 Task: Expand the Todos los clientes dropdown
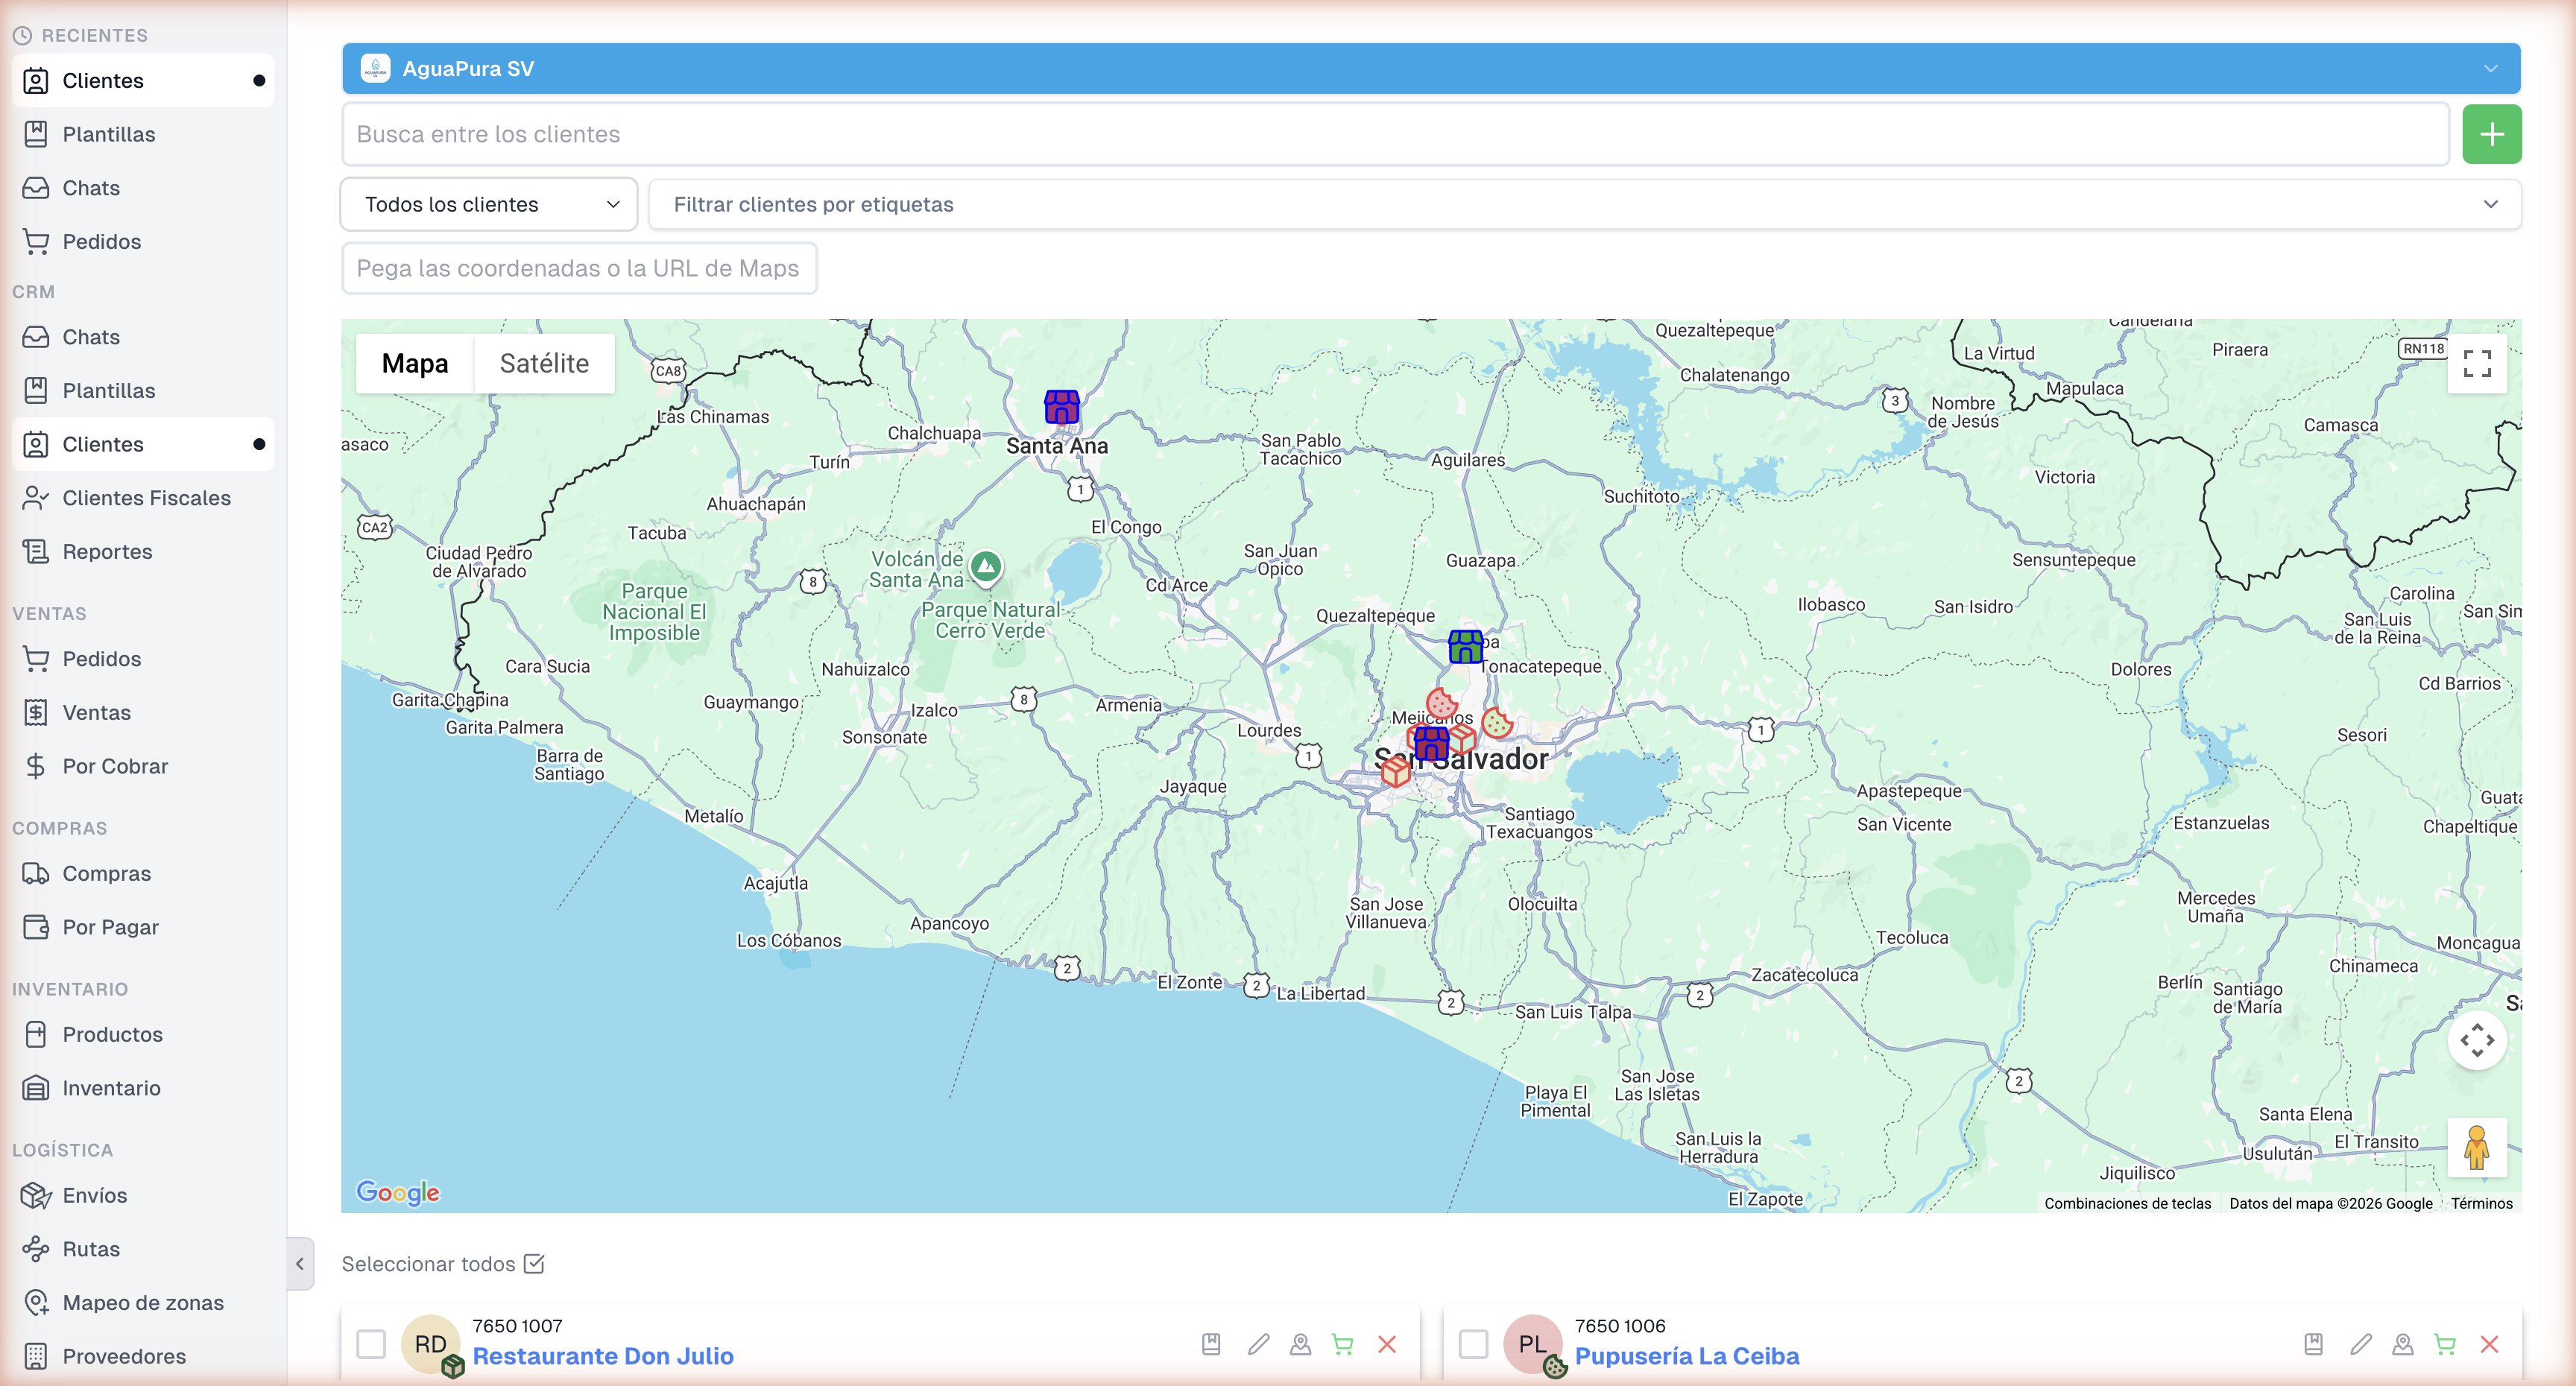point(488,204)
